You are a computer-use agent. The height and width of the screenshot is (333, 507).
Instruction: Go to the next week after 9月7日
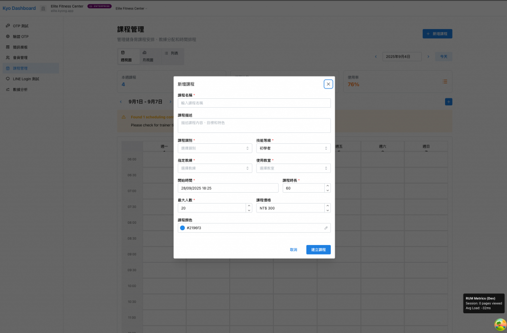[x=170, y=102]
